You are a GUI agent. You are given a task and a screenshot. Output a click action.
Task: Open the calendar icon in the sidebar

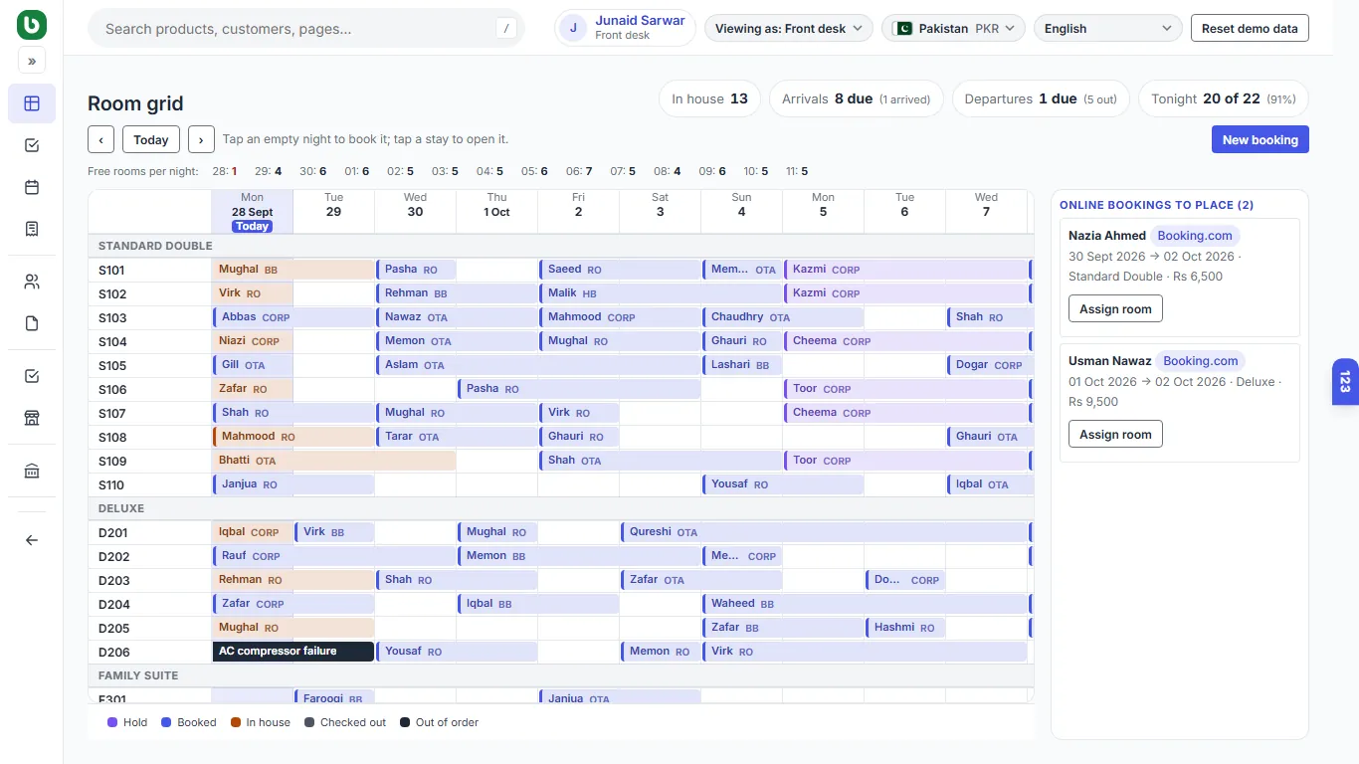[32, 187]
